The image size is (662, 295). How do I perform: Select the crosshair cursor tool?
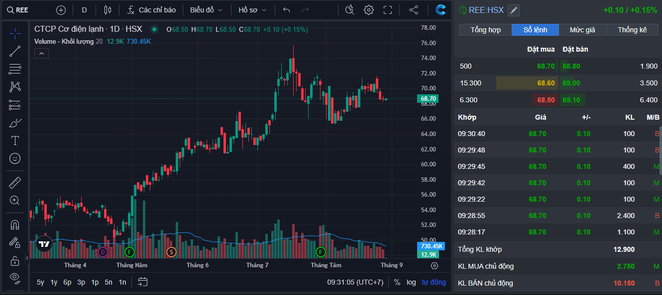tap(15, 33)
